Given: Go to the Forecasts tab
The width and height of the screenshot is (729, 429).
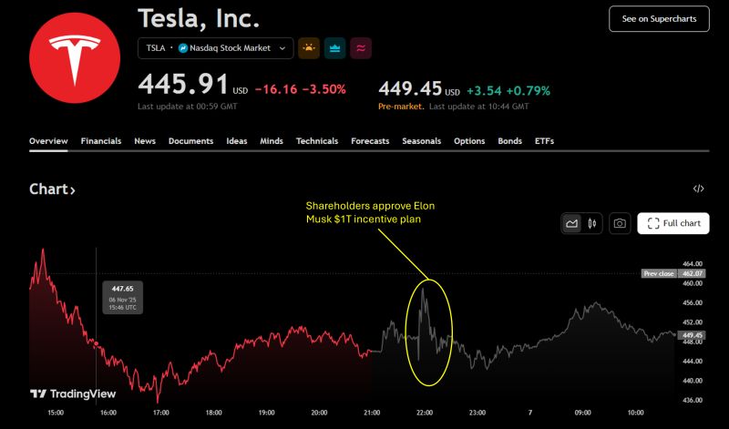Looking at the screenshot, I should tap(370, 141).
